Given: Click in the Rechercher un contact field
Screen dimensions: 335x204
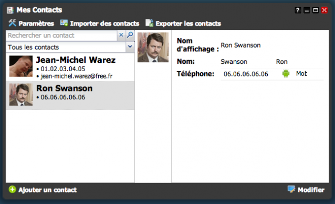Looking at the screenshot, I should coord(62,36).
